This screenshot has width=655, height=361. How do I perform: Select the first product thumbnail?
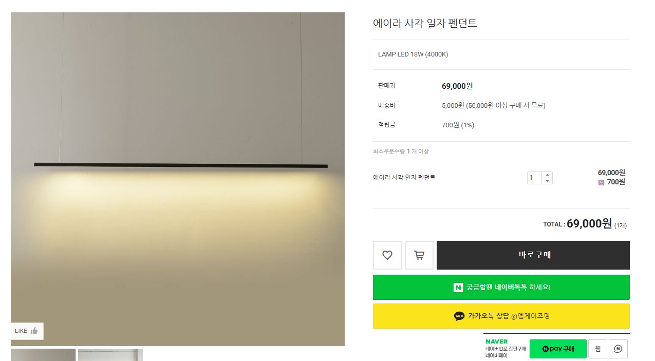tap(43, 355)
